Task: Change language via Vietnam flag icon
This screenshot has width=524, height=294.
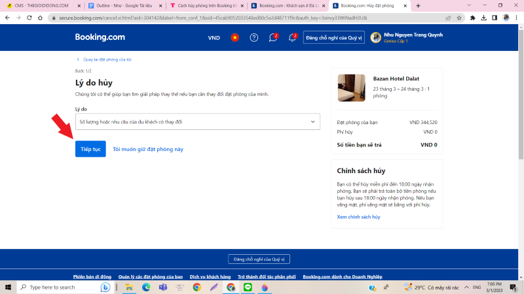Action: click(235, 38)
